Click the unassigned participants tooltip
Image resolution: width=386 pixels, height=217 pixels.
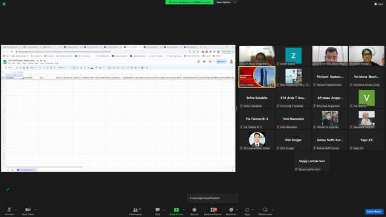pos(213,198)
